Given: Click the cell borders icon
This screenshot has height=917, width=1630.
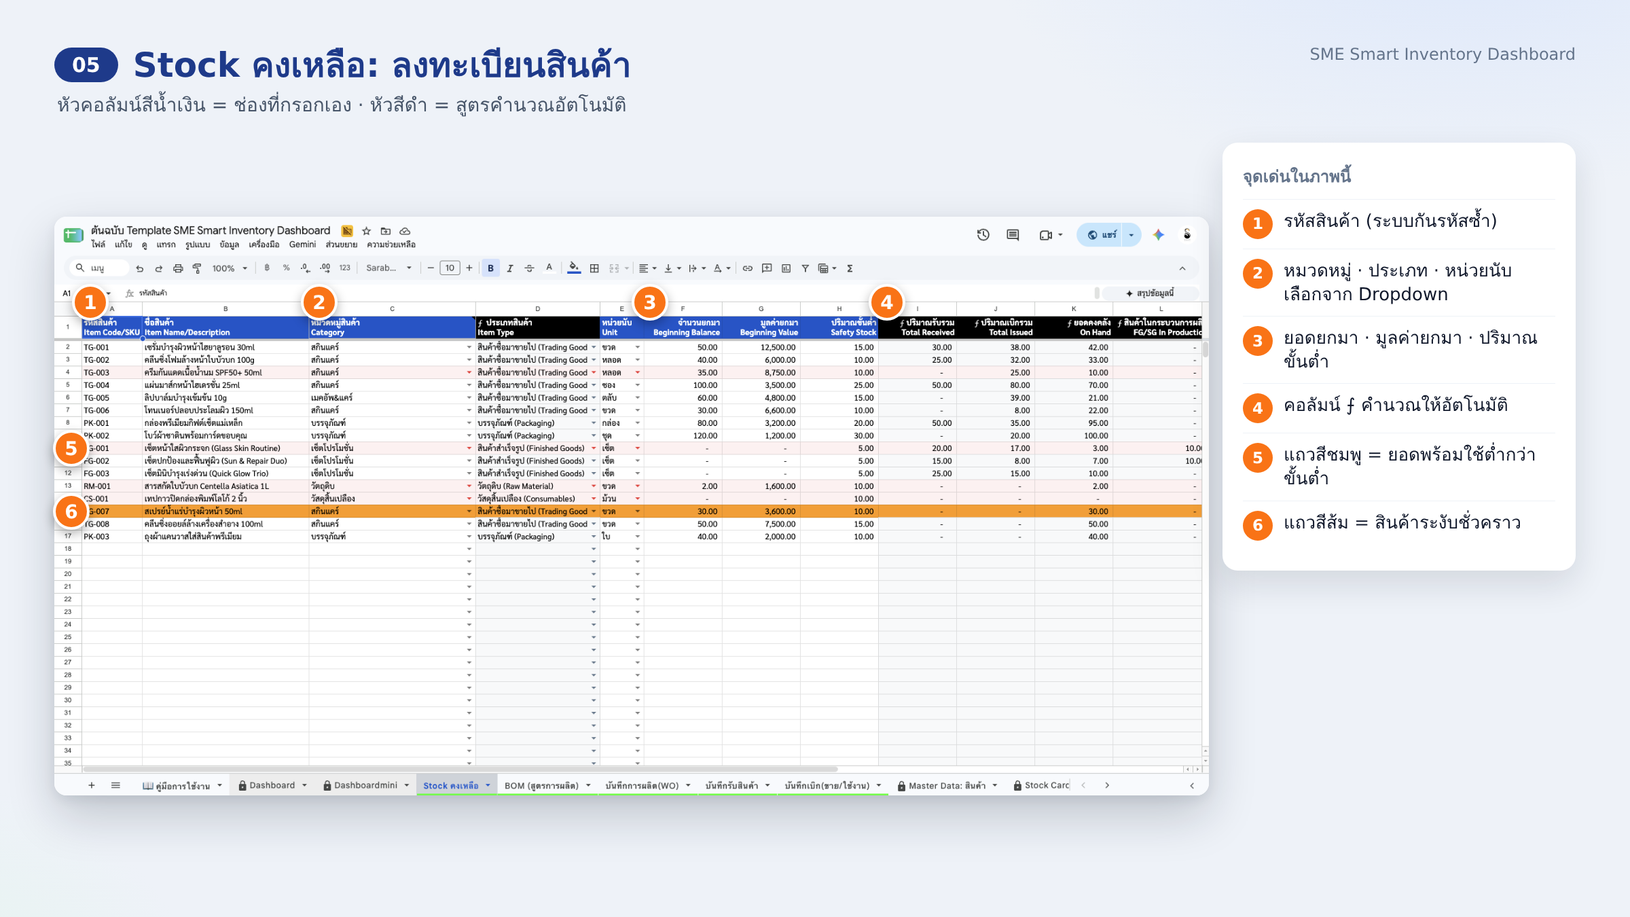Looking at the screenshot, I should coord(594,268).
